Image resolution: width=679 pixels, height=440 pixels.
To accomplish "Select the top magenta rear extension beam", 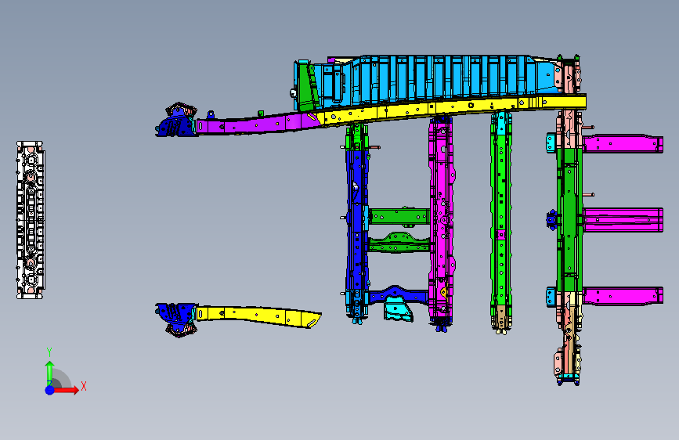I will (x=623, y=144).
